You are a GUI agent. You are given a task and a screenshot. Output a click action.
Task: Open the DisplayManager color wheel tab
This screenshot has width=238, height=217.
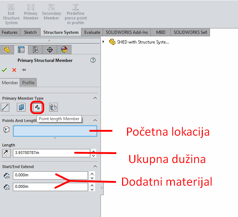click(x=64, y=49)
